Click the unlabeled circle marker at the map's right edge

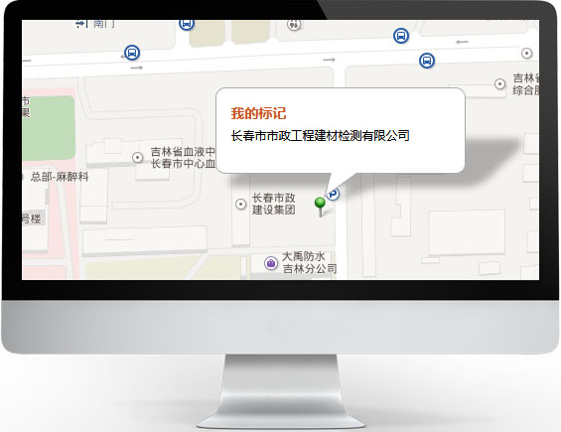point(526,54)
